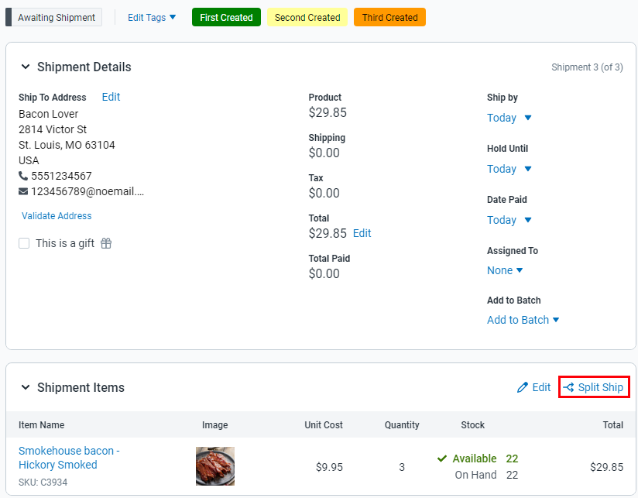Enable the 'This is a gift' checkbox
This screenshot has width=638, height=498.
[23, 242]
